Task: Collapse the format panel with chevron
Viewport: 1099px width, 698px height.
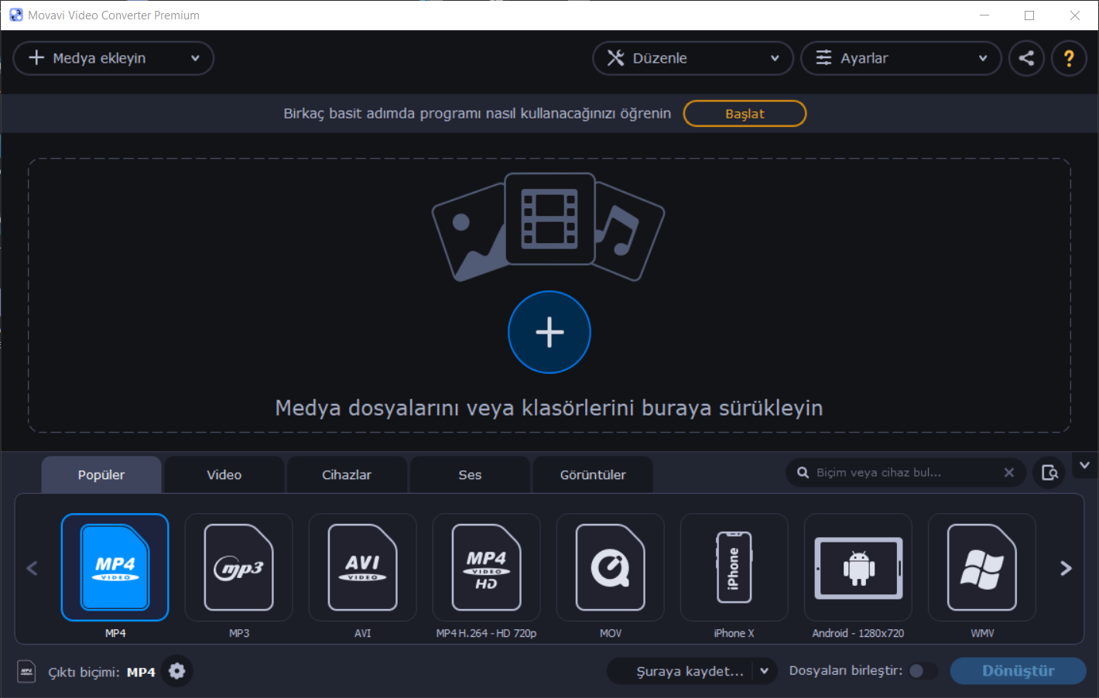Action: [x=1084, y=465]
